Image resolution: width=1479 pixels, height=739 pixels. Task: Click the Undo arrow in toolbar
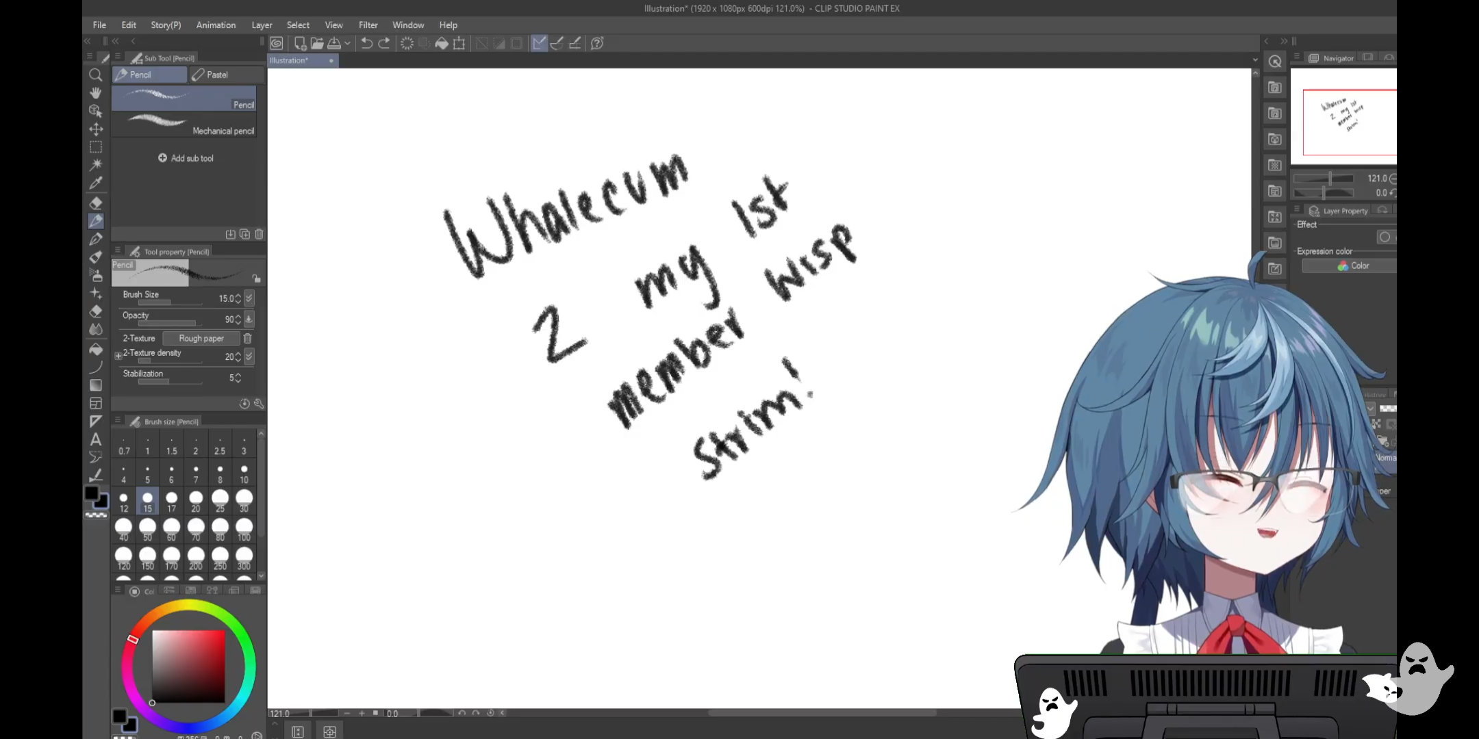(x=366, y=43)
